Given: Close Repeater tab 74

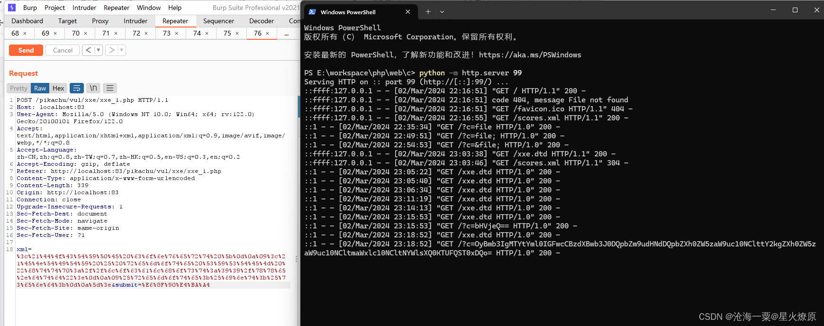Looking at the screenshot, I should 207,34.
